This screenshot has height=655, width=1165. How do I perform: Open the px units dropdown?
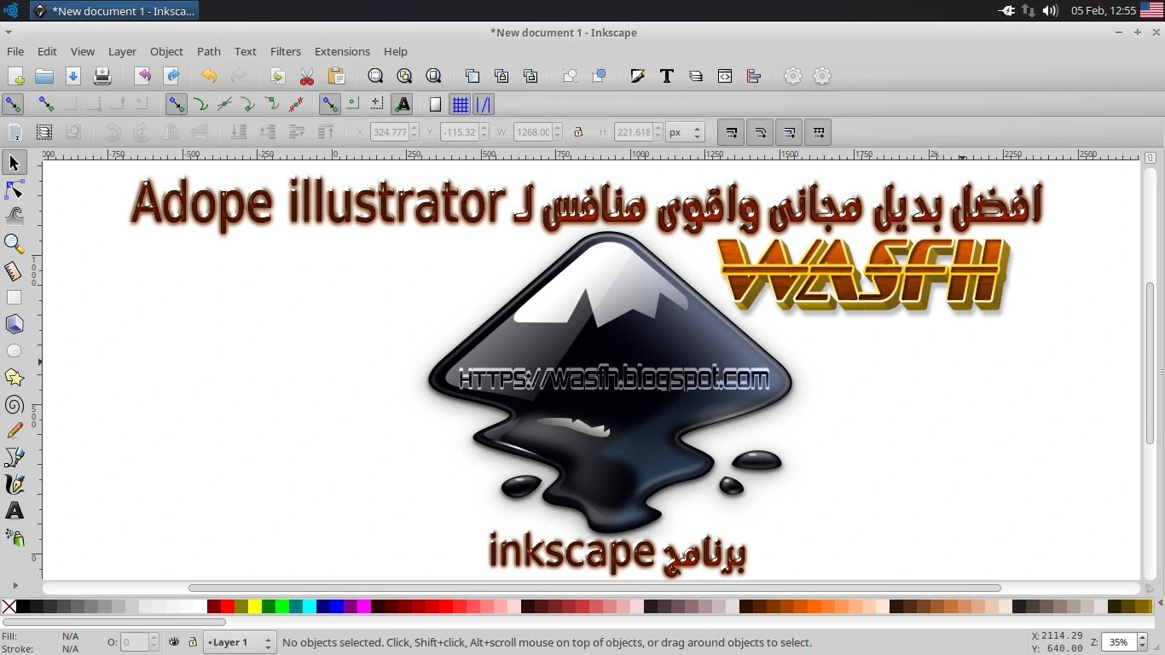(x=686, y=132)
